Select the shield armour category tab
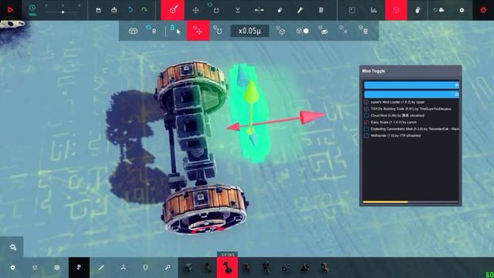494x278 pixels. pos(145,267)
